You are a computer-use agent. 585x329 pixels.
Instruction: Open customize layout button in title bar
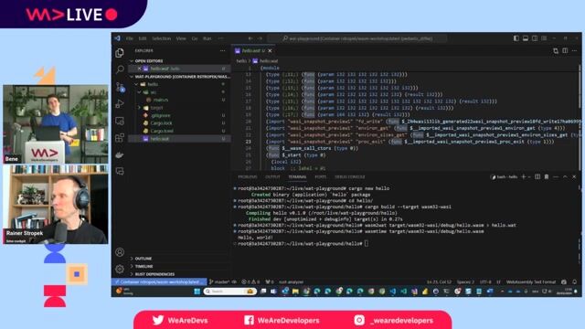click(x=544, y=38)
